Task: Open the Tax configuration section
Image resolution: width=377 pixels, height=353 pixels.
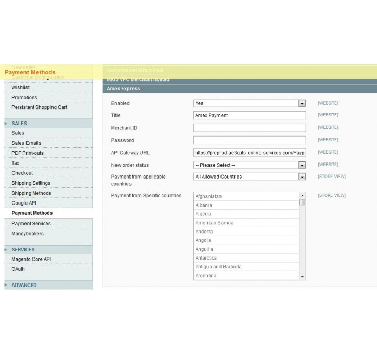Action: (x=48, y=163)
